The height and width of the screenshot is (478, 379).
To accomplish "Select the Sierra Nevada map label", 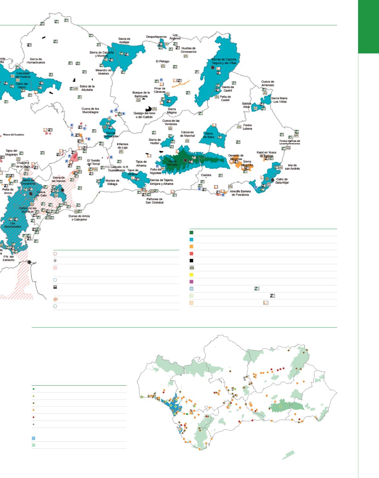I will pos(172,163).
